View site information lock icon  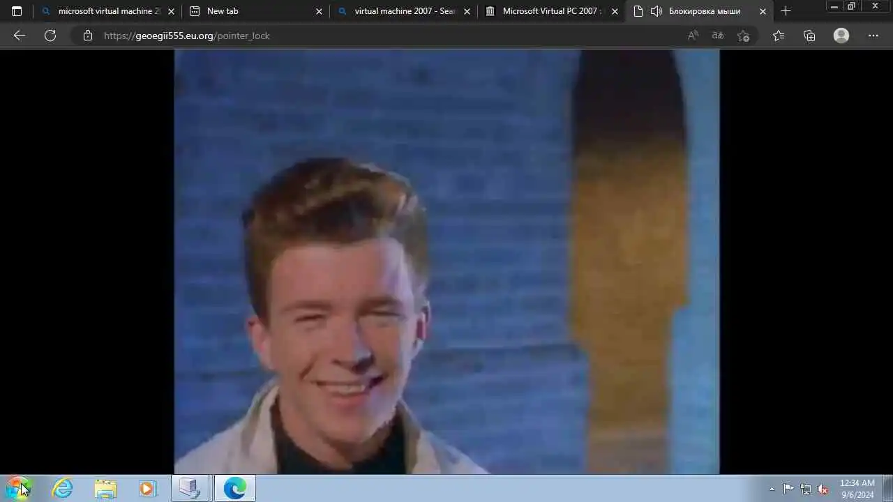87,36
